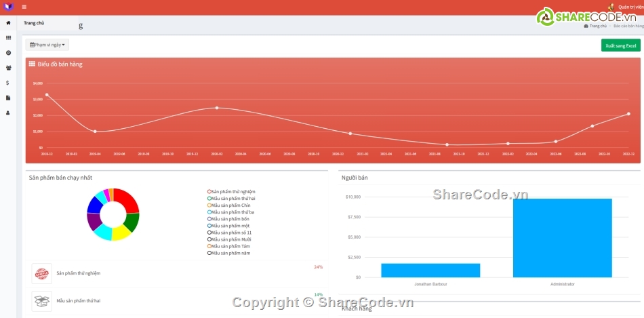
Task: Open the dollar sign sidebar icon
Action: pos(8,82)
